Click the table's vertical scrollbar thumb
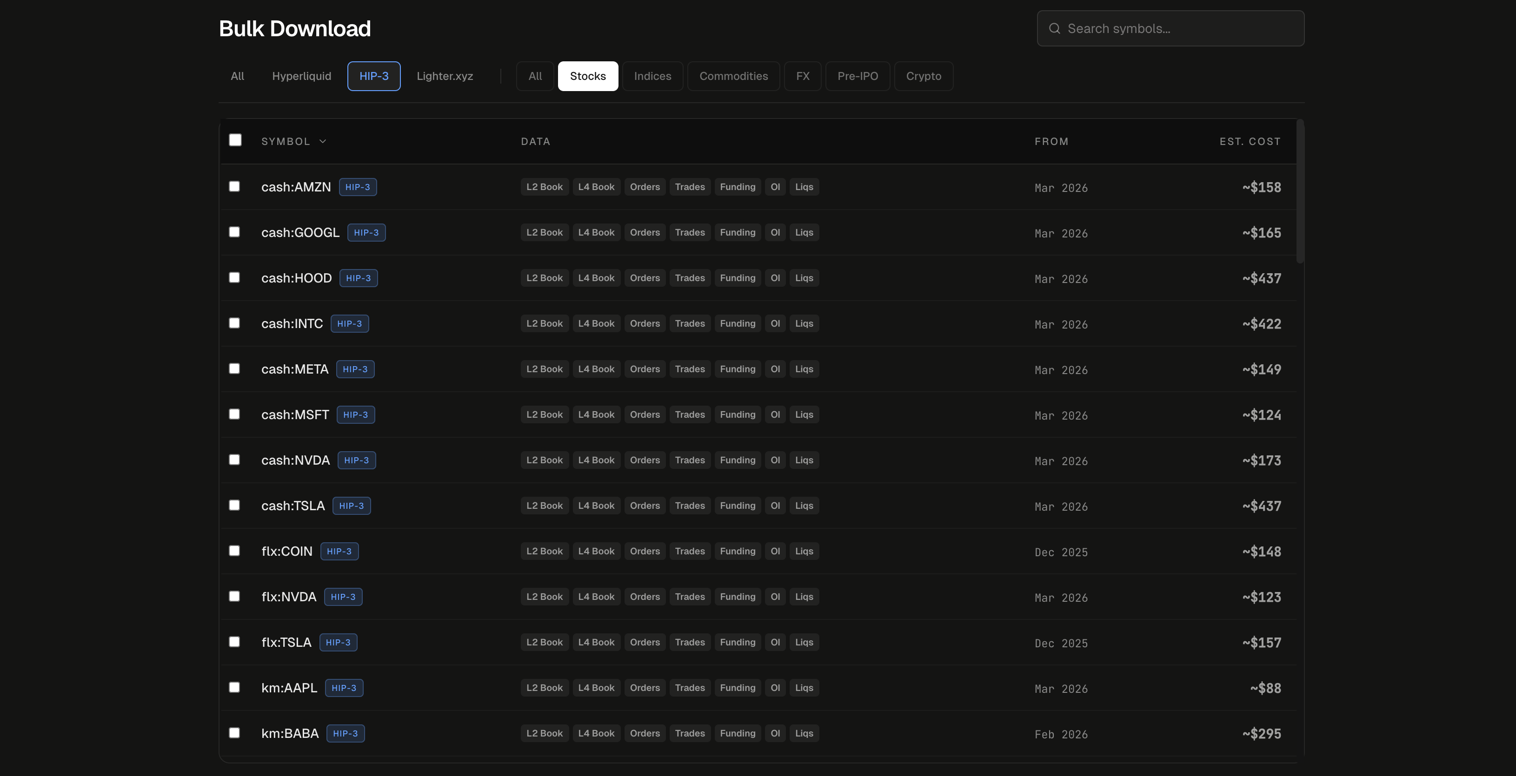Image resolution: width=1516 pixels, height=776 pixels. pyautogui.click(x=1300, y=191)
